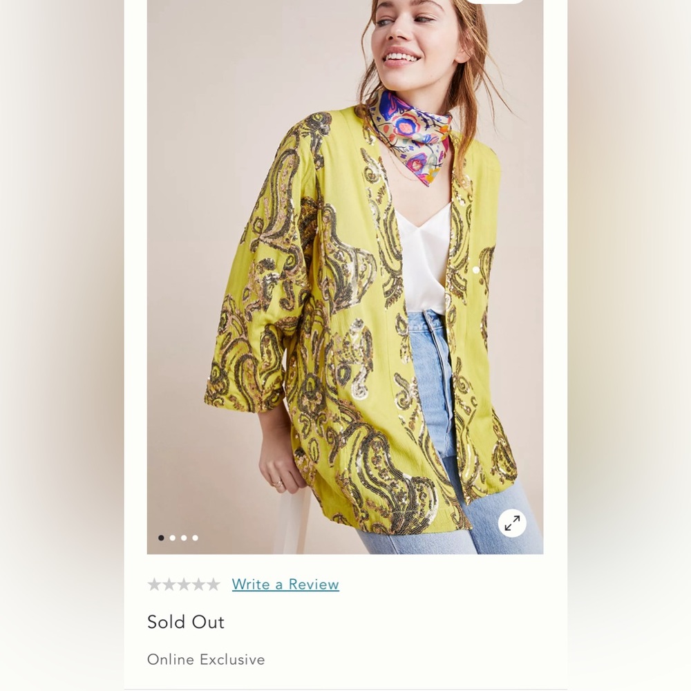
Task: Select the second rating star
Action: (169, 585)
